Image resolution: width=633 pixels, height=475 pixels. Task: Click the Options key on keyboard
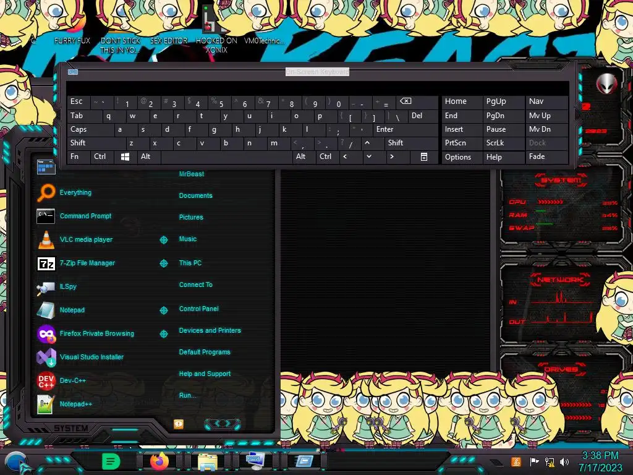(x=462, y=156)
